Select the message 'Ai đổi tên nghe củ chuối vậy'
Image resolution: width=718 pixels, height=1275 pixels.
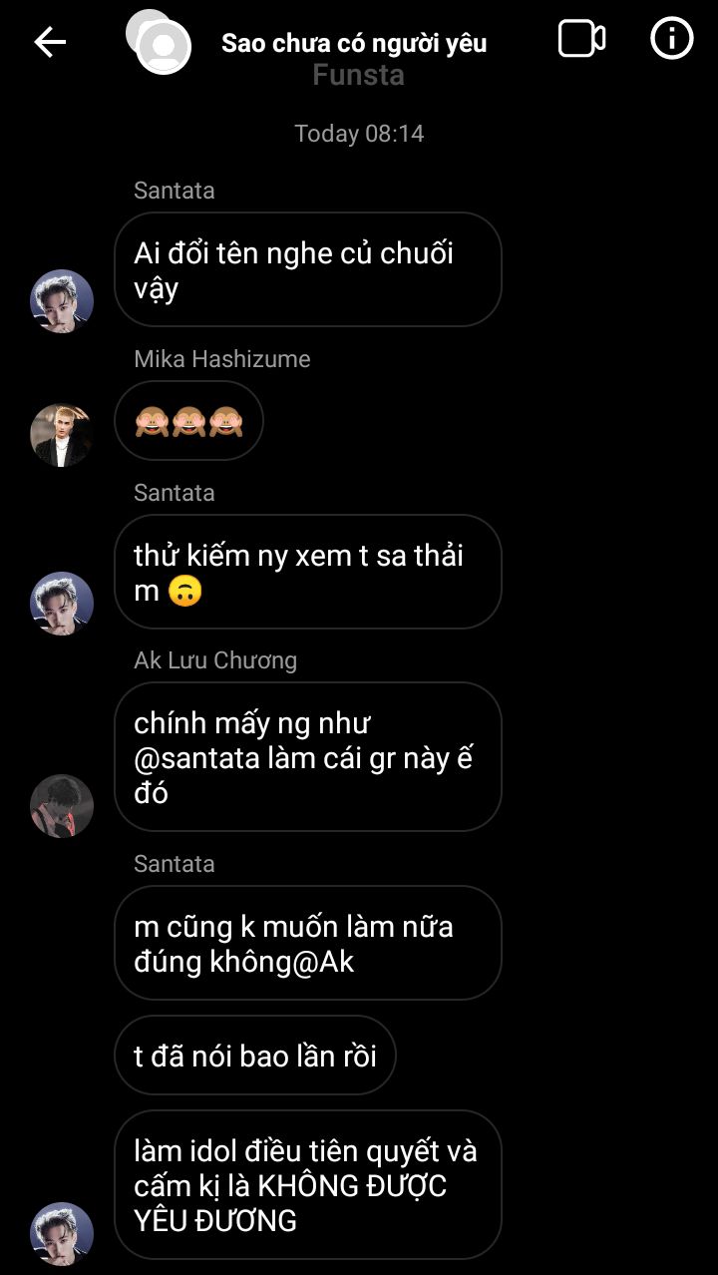[307, 269]
